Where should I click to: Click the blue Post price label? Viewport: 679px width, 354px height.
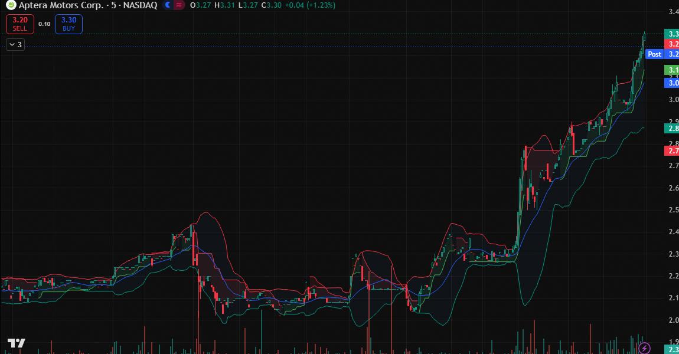coord(654,54)
